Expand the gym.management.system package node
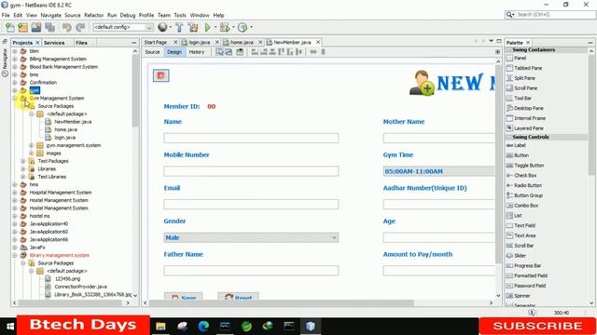 click(x=32, y=145)
